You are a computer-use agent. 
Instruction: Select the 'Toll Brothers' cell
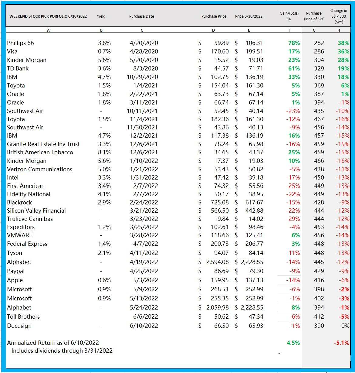click(x=23, y=317)
